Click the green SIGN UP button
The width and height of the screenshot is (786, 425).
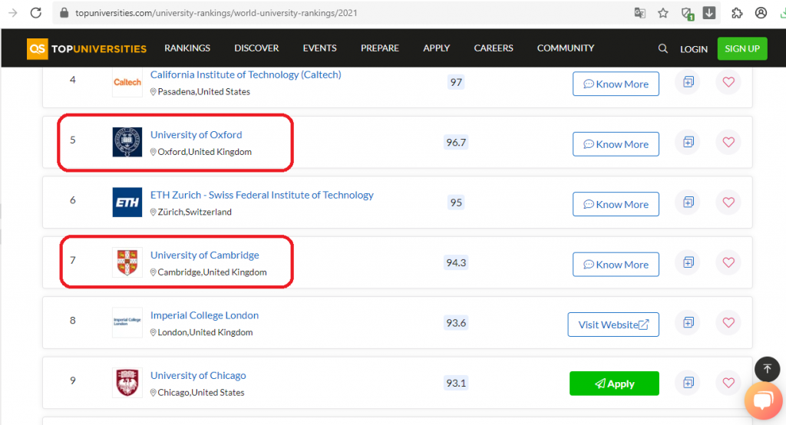[x=742, y=48]
